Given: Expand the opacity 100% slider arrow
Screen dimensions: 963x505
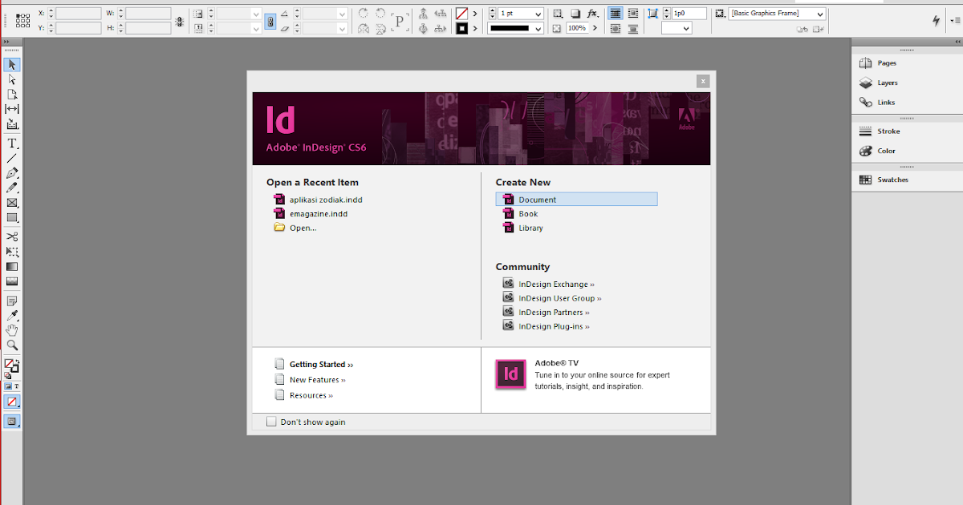Looking at the screenshot, I should [x=595, y=28].
